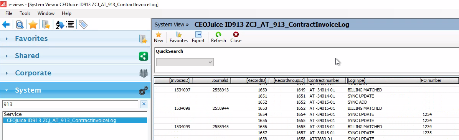Image resolution: width=459 pixels, height=140 pixels.
Task: Click the System View breadcrumb label
Action: [172, 24]
